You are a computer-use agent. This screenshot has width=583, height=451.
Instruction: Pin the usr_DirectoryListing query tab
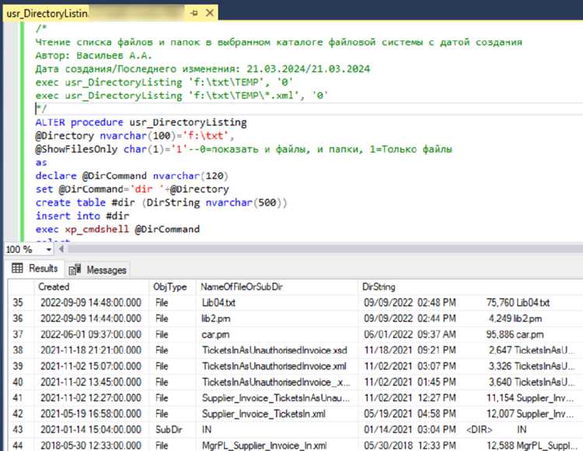[x=194, y=14]
